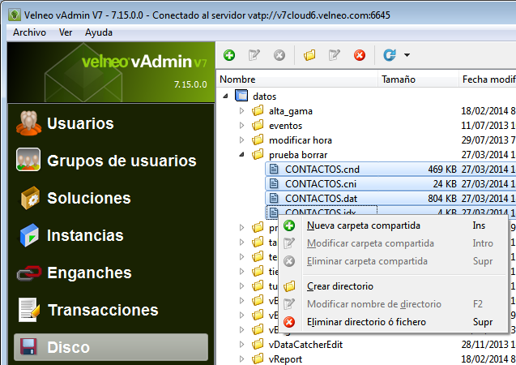Select the CONTACTOS.cni file
The height and width of the screenshot is (365, 516).
[x=321, y=183]
